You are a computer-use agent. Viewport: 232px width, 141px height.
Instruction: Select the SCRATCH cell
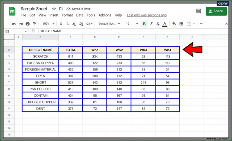pyautogui.click(x=40, y=57)
